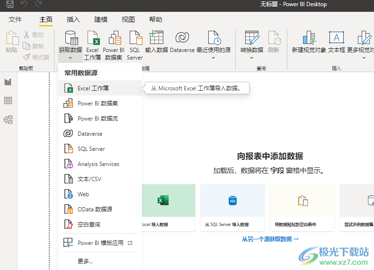The image size is (374, 270).
Task: Click the 复制 copy button
Action: [33, 46]
